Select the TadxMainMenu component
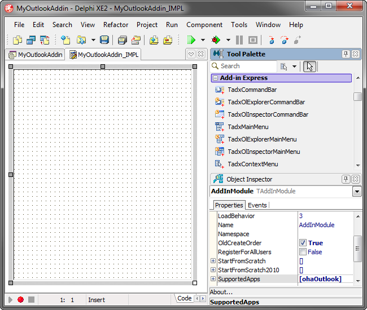The image size is (367, 310). 242,127
